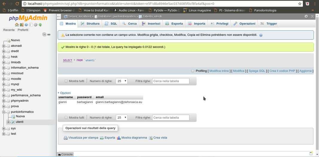Open the Inserisci tab
319x157 pixels.
pyautogui.click(x=151, y=24)
